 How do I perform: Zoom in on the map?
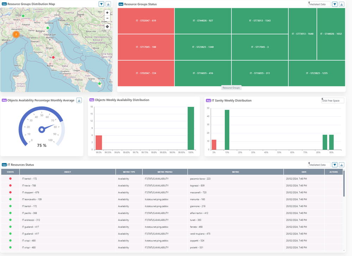107,13
